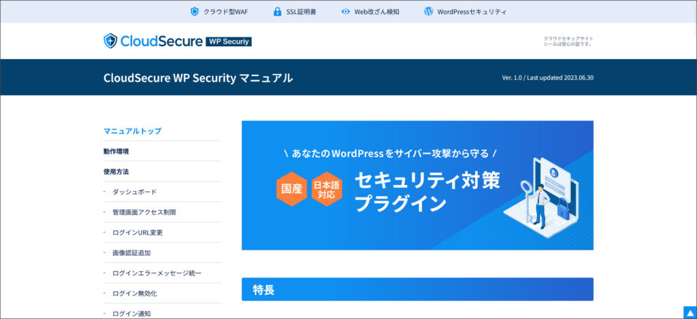697x319 pixels.
Task: Go to ログインエラーメッセージ統一 page
Action: (x=157, y=273)
